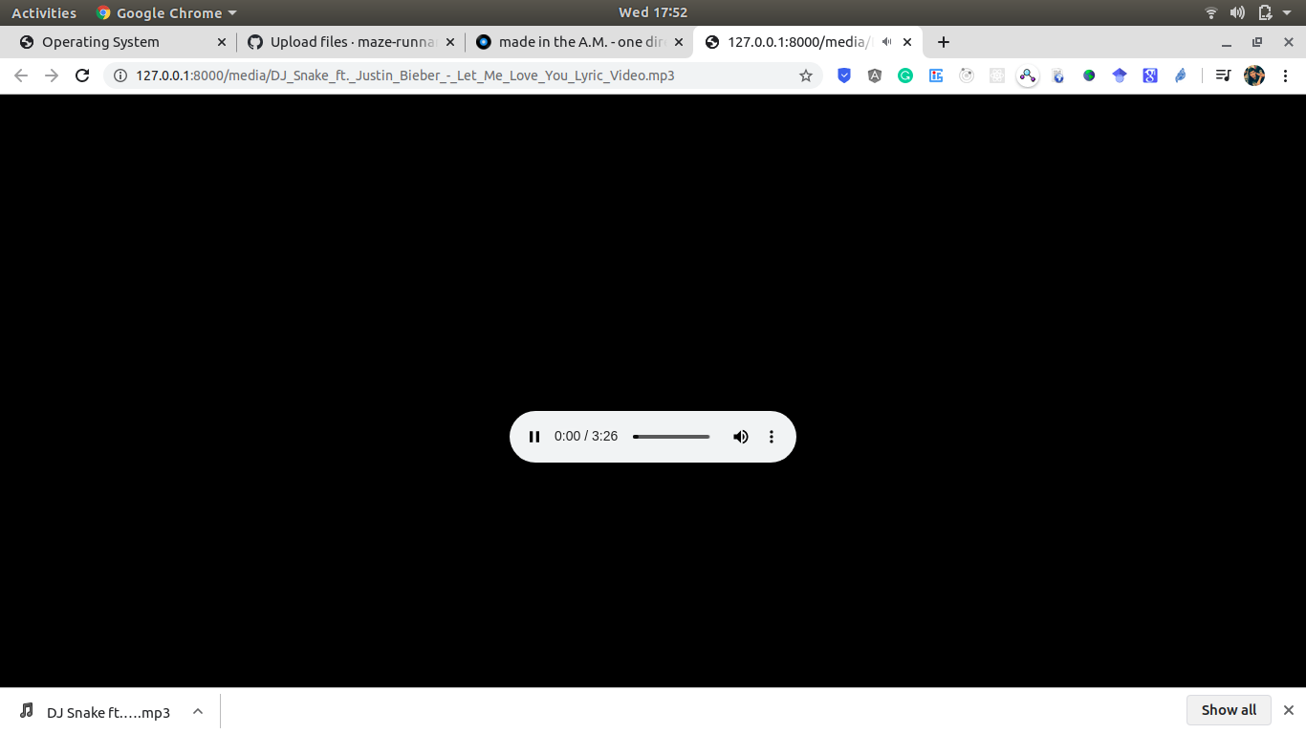This screenshot has width=1306, height=734.
Task: Expand DJ Snake download options chevron
Action: (x=198, y=711)
